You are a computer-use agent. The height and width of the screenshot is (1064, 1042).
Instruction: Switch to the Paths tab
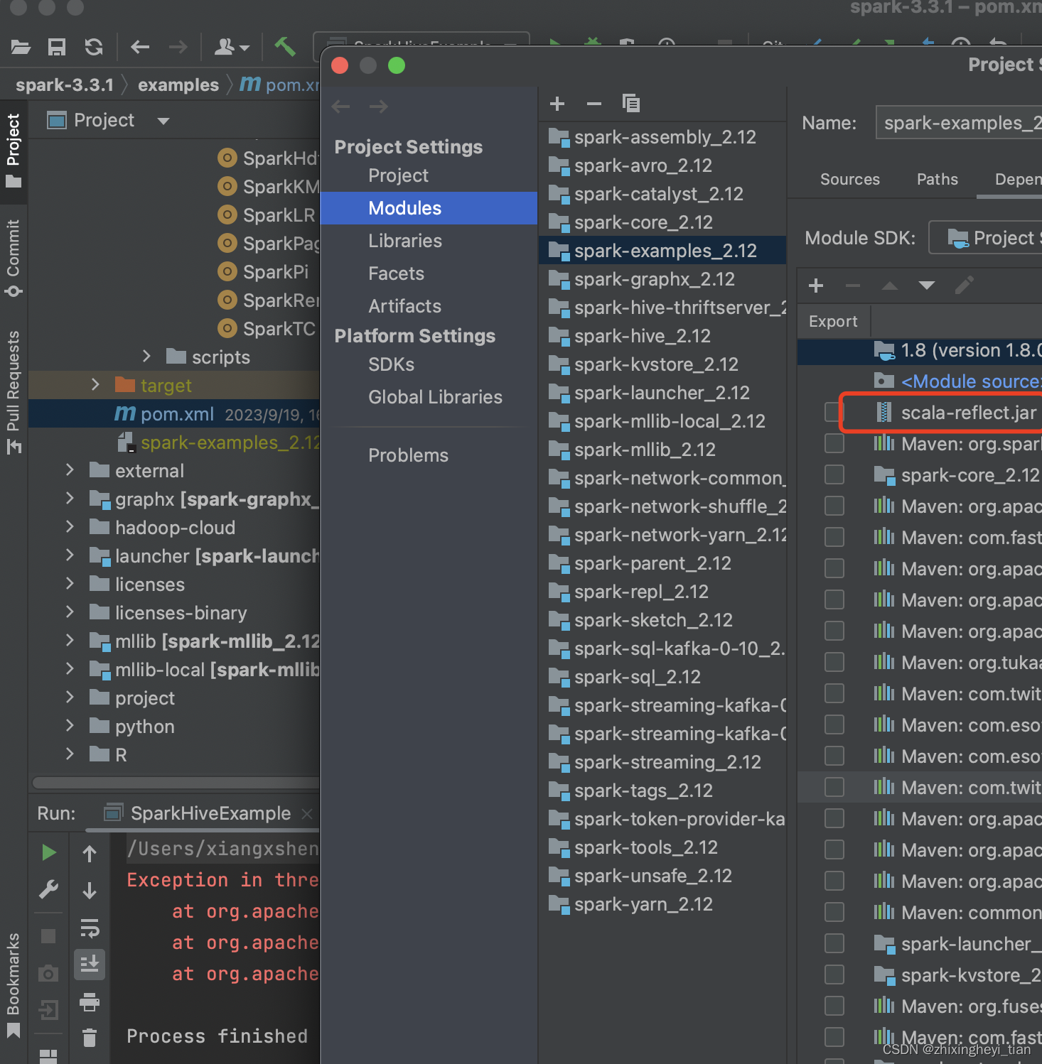[937, 179]
